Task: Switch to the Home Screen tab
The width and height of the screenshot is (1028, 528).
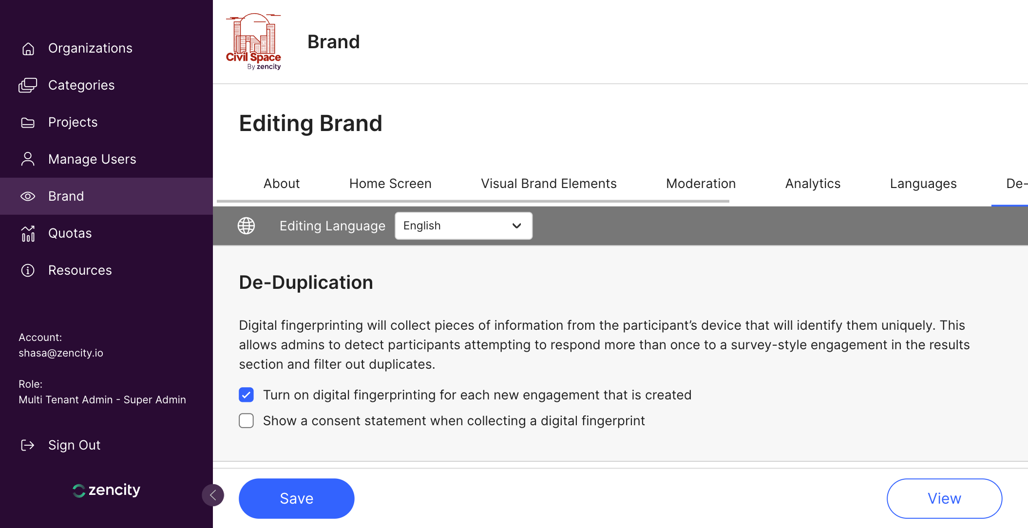Action: [x=390, y=184]
